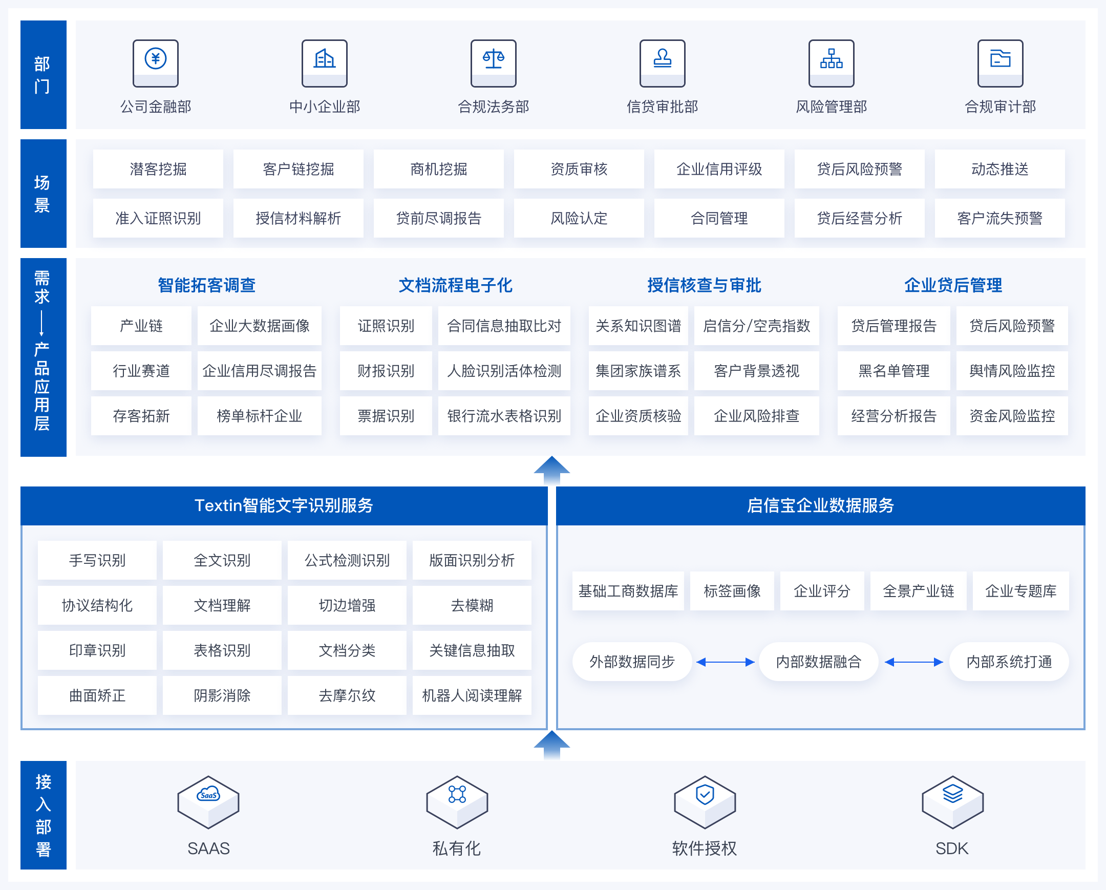Open the 启信宝企业数据服务 header
Screen dimensions: 1106x890
820,505
